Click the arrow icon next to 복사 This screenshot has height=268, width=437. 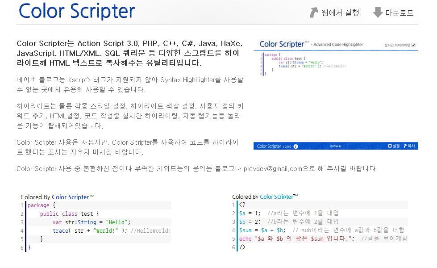click(405, 146)
